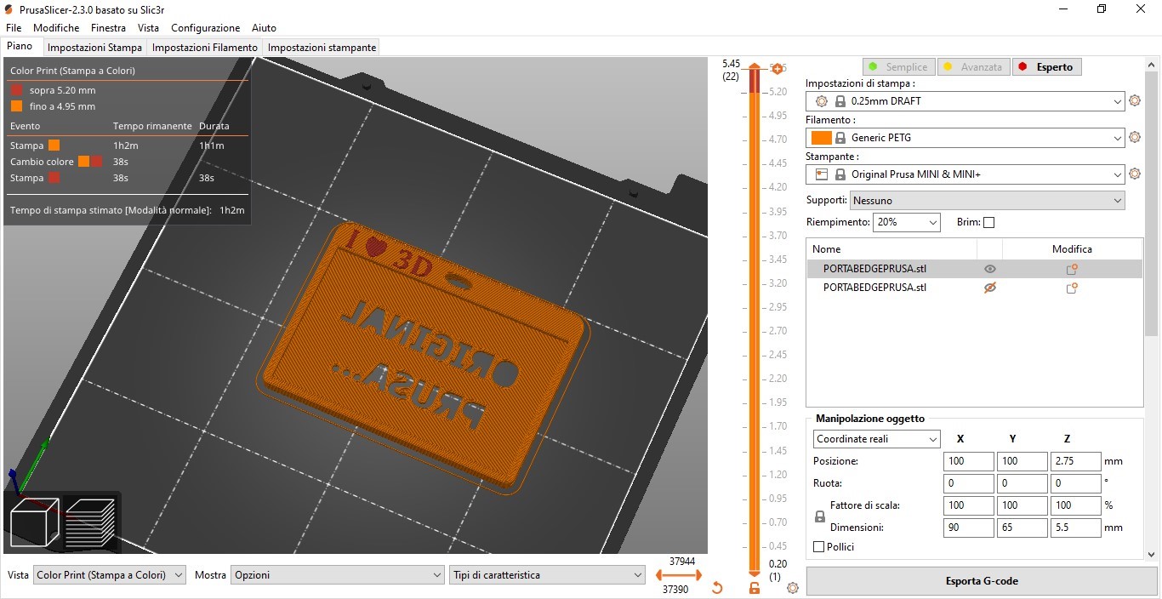Open the Generic PETG filament dropdown
The width and height of the screenshot is (1162, 599).
(965, 138)
